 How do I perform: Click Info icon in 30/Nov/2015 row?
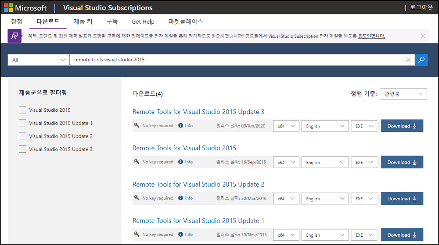180,234
